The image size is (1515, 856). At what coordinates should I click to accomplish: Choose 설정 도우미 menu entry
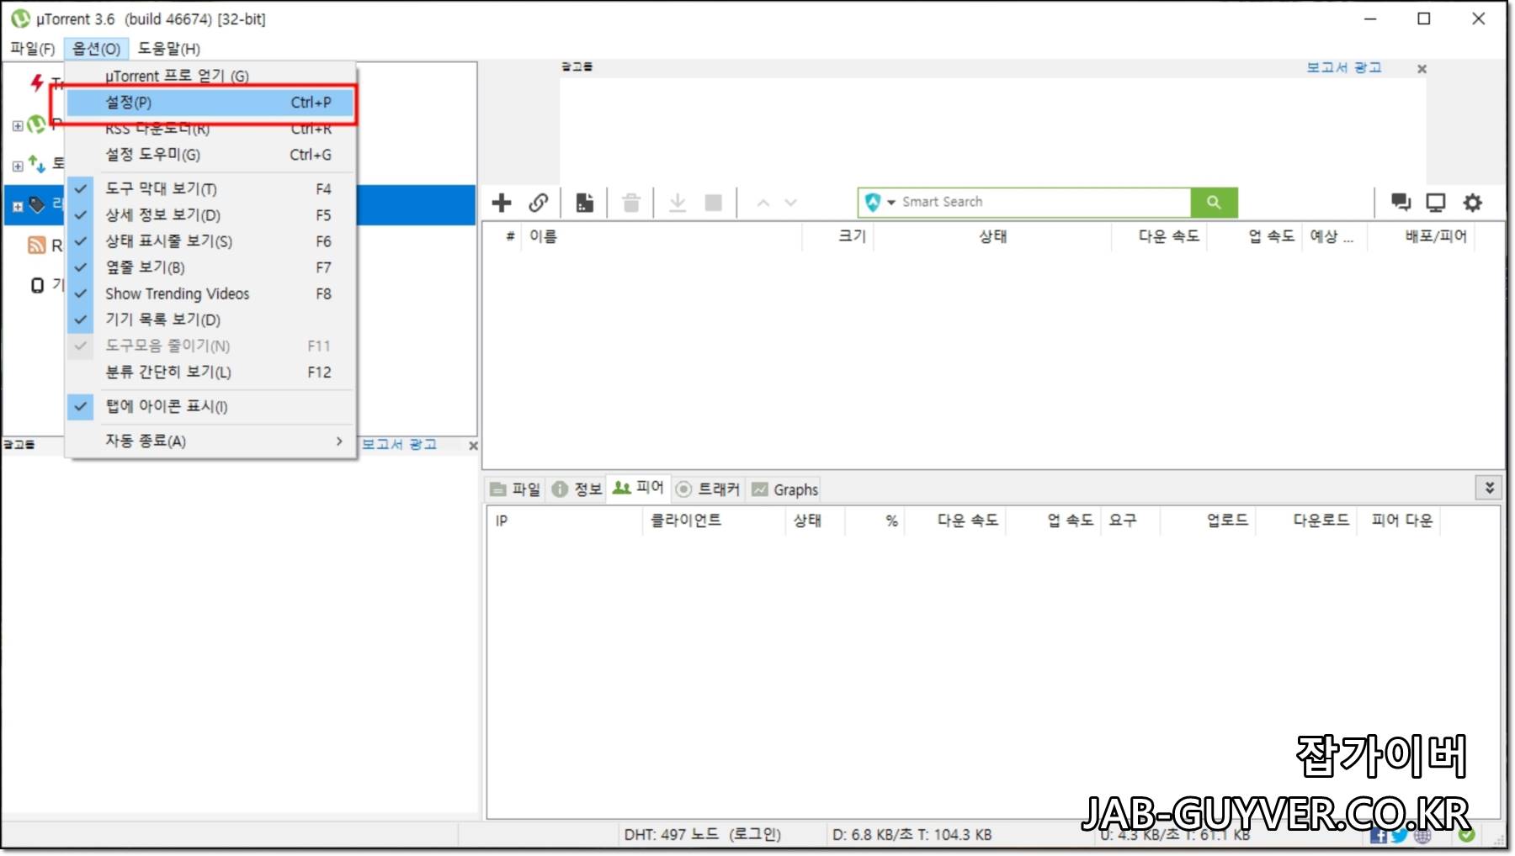tap(210, 155)
